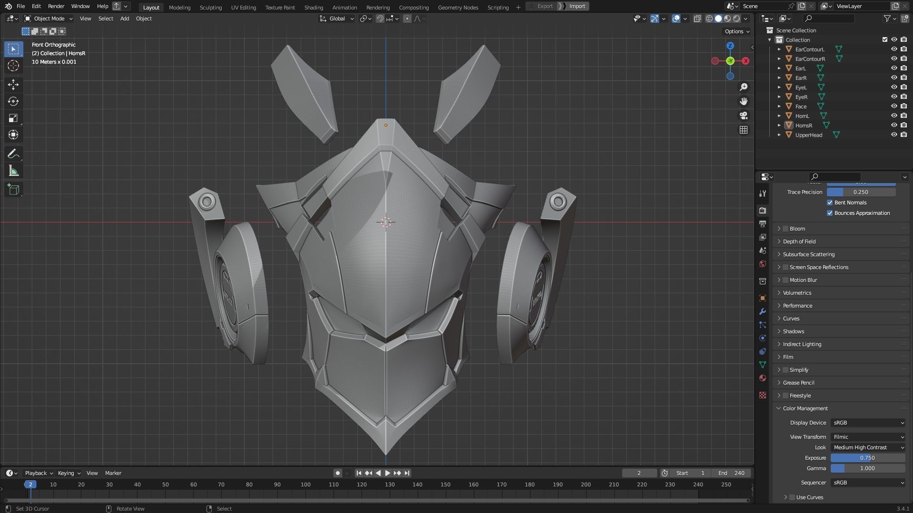Enable Screen Space Reflections checkbox
Viewport: 913px width, 513px height.
tap(785, 267)
